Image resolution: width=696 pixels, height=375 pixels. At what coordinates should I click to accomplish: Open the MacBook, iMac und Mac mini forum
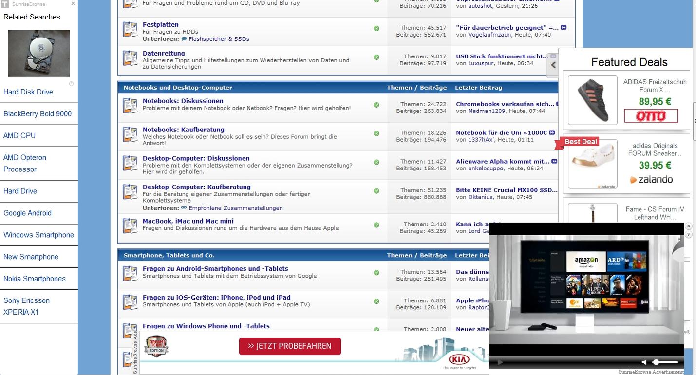click(188, 221)
